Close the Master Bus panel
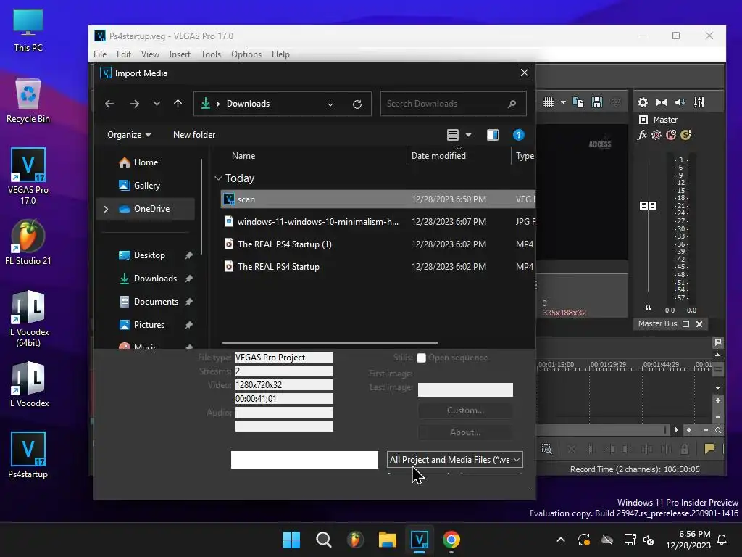 699,324
